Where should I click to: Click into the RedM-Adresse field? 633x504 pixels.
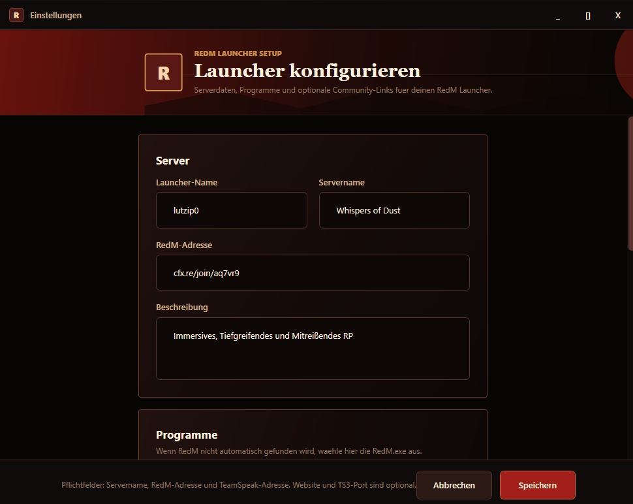coord(313,273)
